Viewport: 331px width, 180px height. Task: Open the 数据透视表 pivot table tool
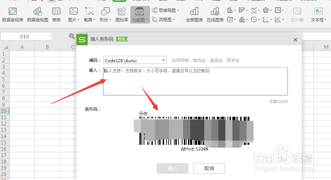click(x=13, y=15)
